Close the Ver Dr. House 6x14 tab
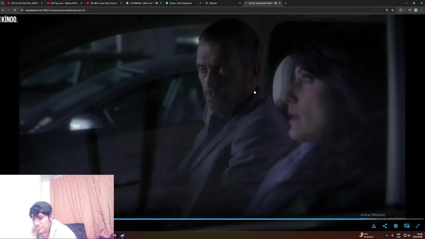 pyautogui.click(x=280, y=3)
